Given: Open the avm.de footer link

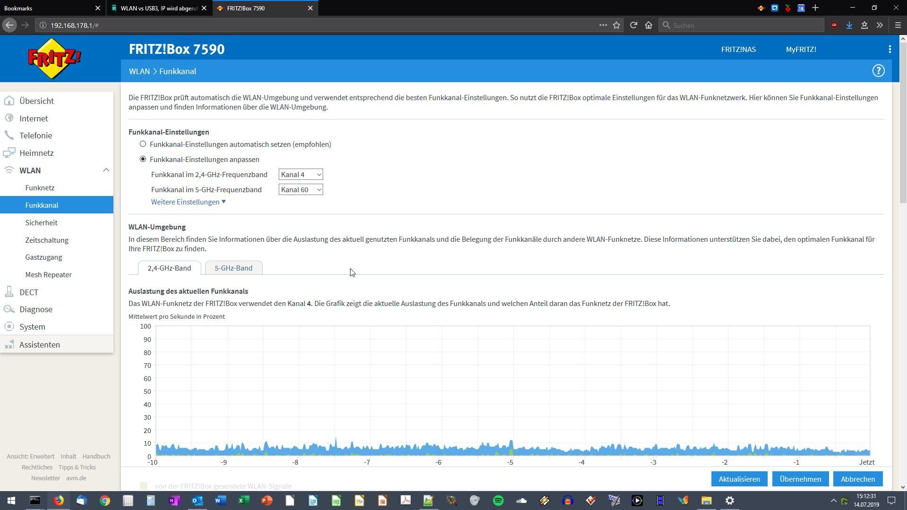Looking at the screenshot, I should (x=76, y=478).
